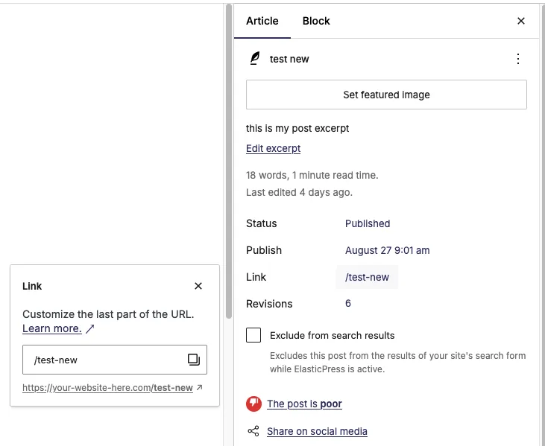
Task: Click the post feather icon
Action: point(255,58)
